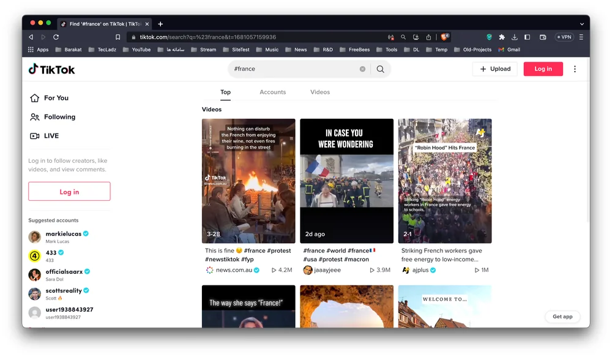Switch to the Accounts tab
Image resolution: width=612 pixels, height=357 pixels.
(272, 92)
